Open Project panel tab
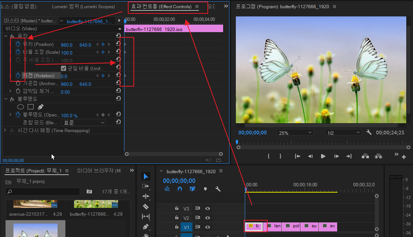The height and width of the screenshot is (237, 413). click(33, 171)
